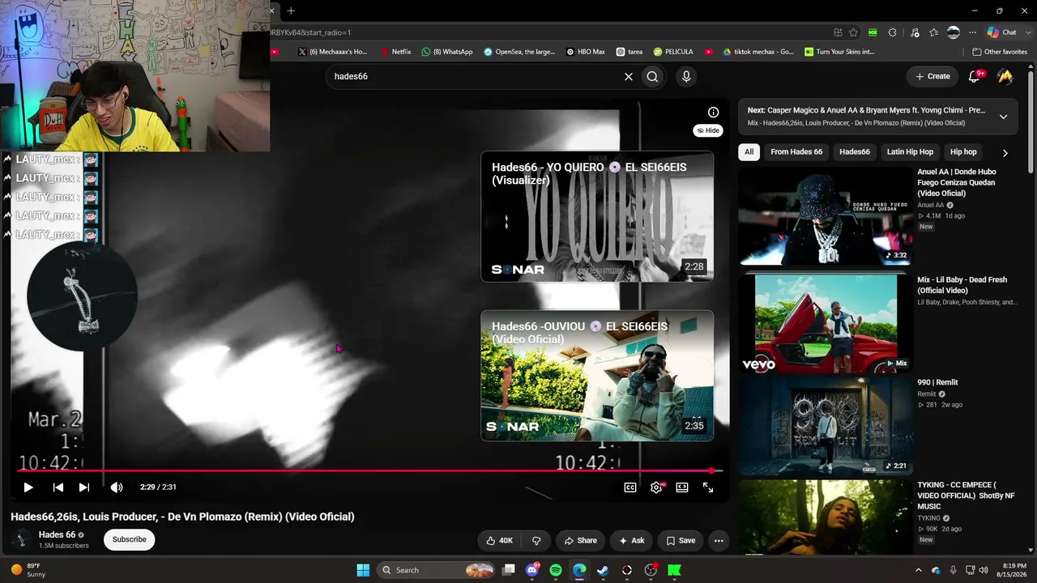
Task: Open the Edge browser profile avatar
Action: [x=954, y=32]
